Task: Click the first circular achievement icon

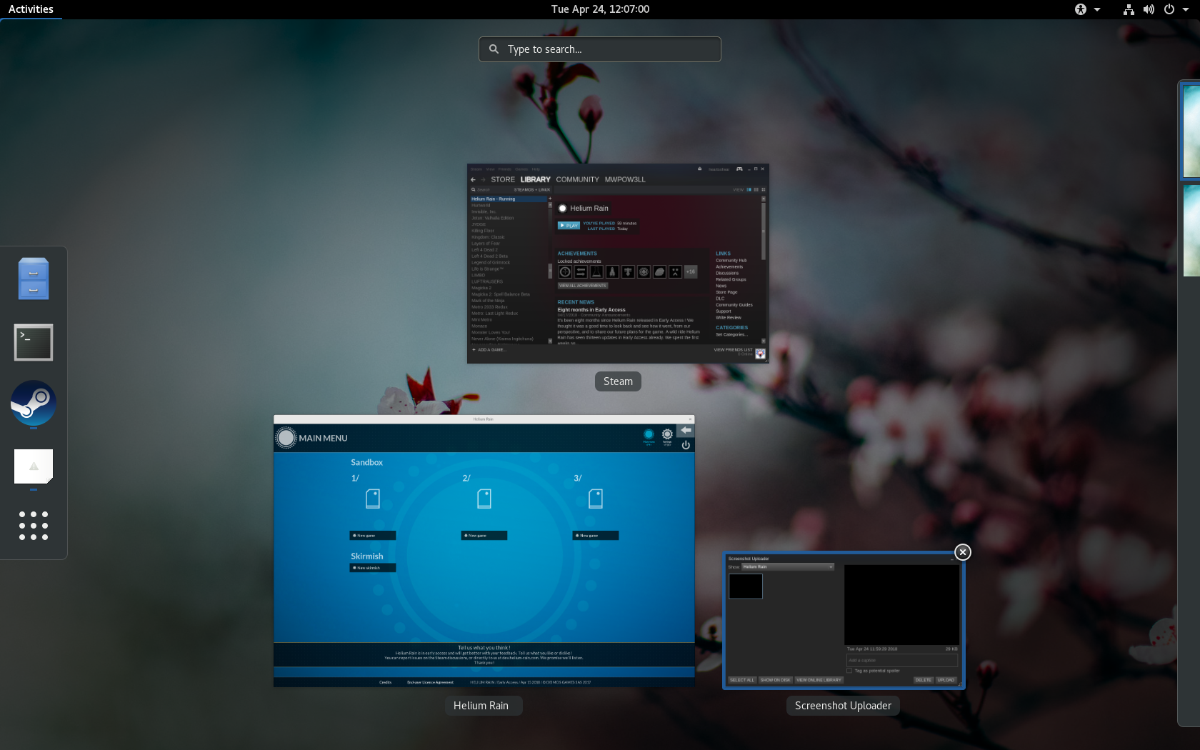Action: tap(565, 271)
